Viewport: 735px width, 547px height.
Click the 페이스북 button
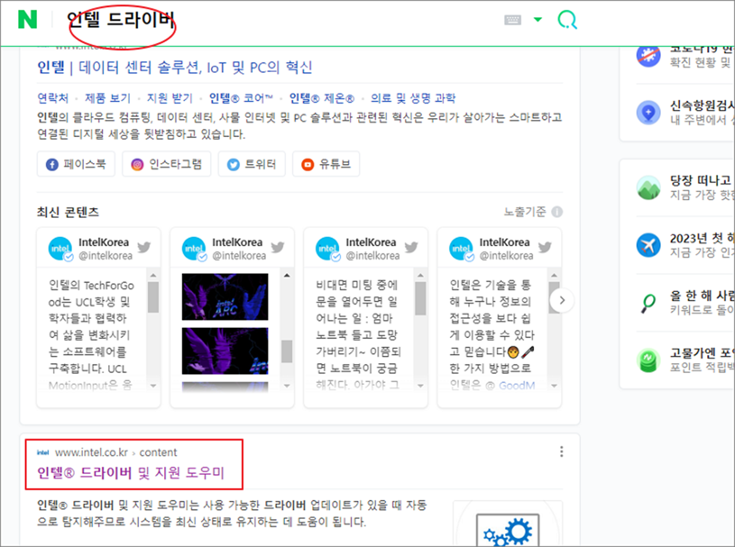(76, 164)
